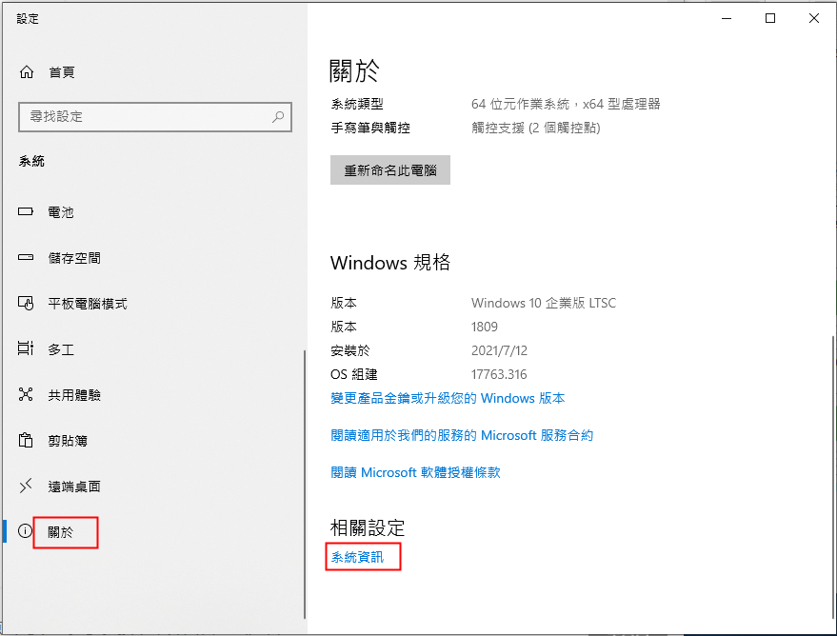Image resolution: width=837 pixels, height=636 pixels.
Task: Click the main page vertical scrollbar
Action: tap(834, 478)
